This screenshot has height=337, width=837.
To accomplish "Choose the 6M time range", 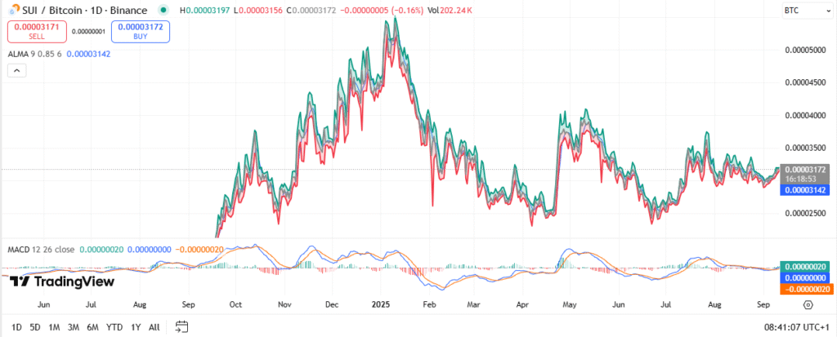I will [93, 326].
